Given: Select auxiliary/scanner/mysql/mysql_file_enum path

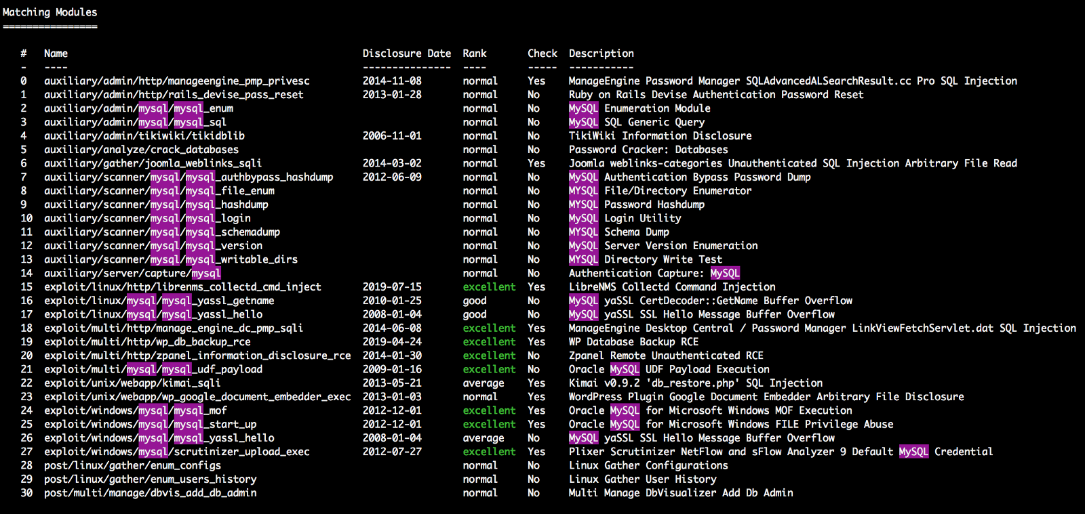Looking at the screenshot, I should click(159, 191).
